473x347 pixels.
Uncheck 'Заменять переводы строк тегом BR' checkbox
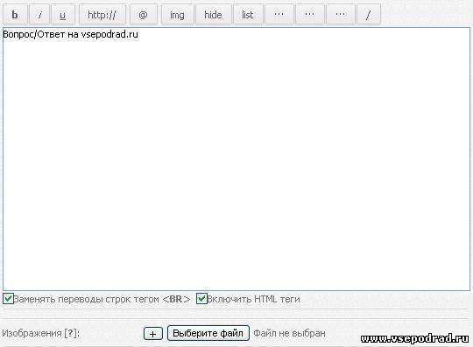(x=8, y=299)
